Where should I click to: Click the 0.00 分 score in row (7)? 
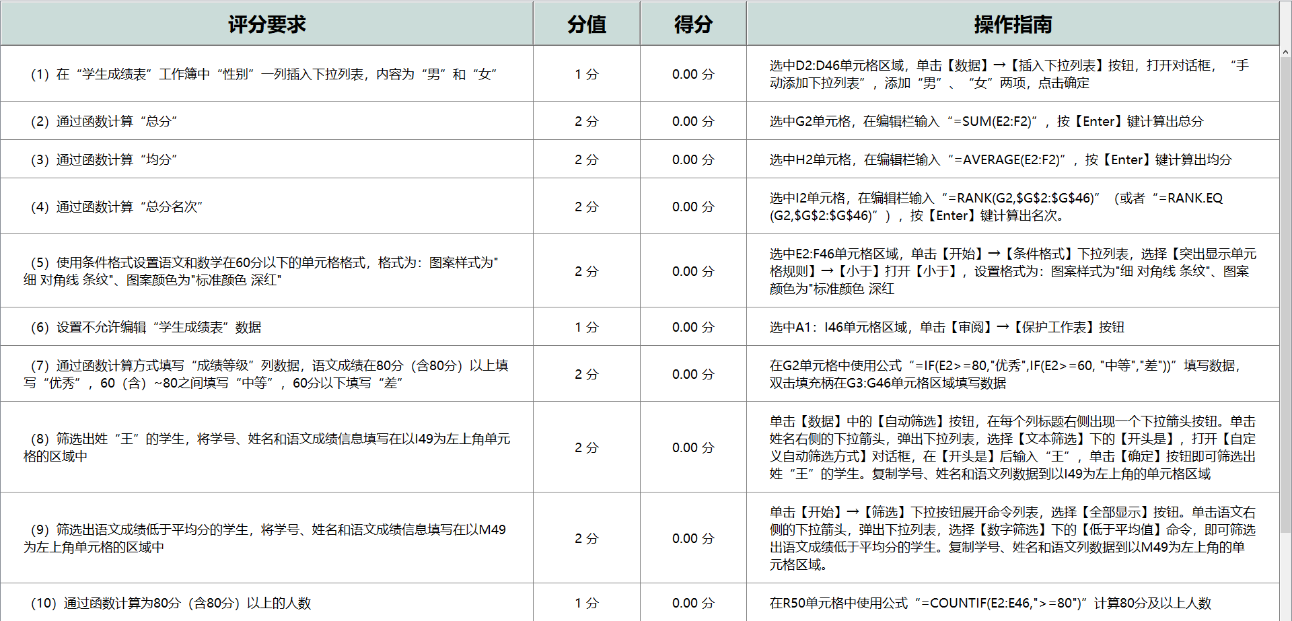pos(693,374)
